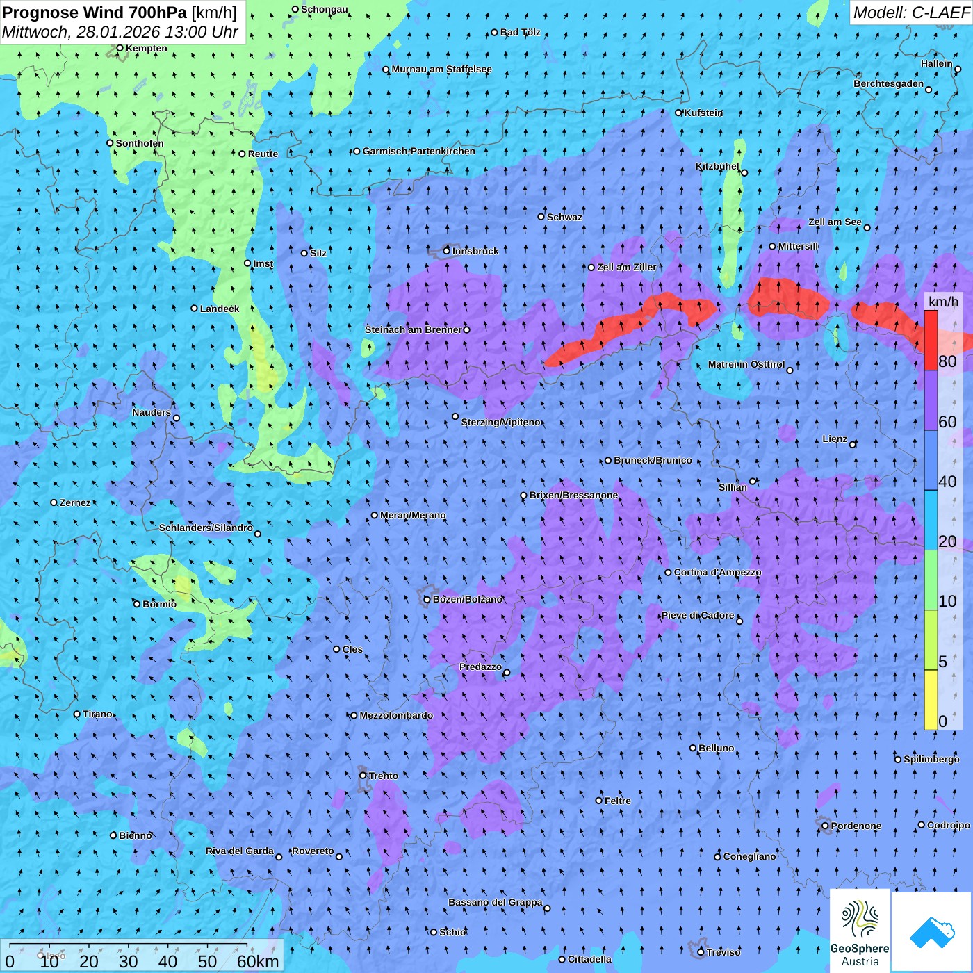Click the Sterzing/Vipiteno label
The height and width of the screenshot is (973, 973).
[x=500, y=422]
